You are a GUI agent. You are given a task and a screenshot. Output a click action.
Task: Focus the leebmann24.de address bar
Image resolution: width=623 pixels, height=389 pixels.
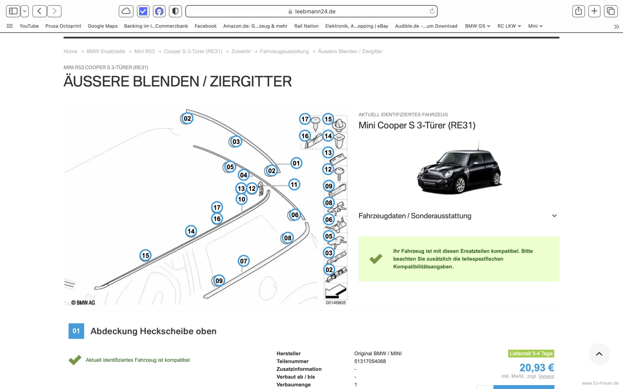(x=311, y=11)
